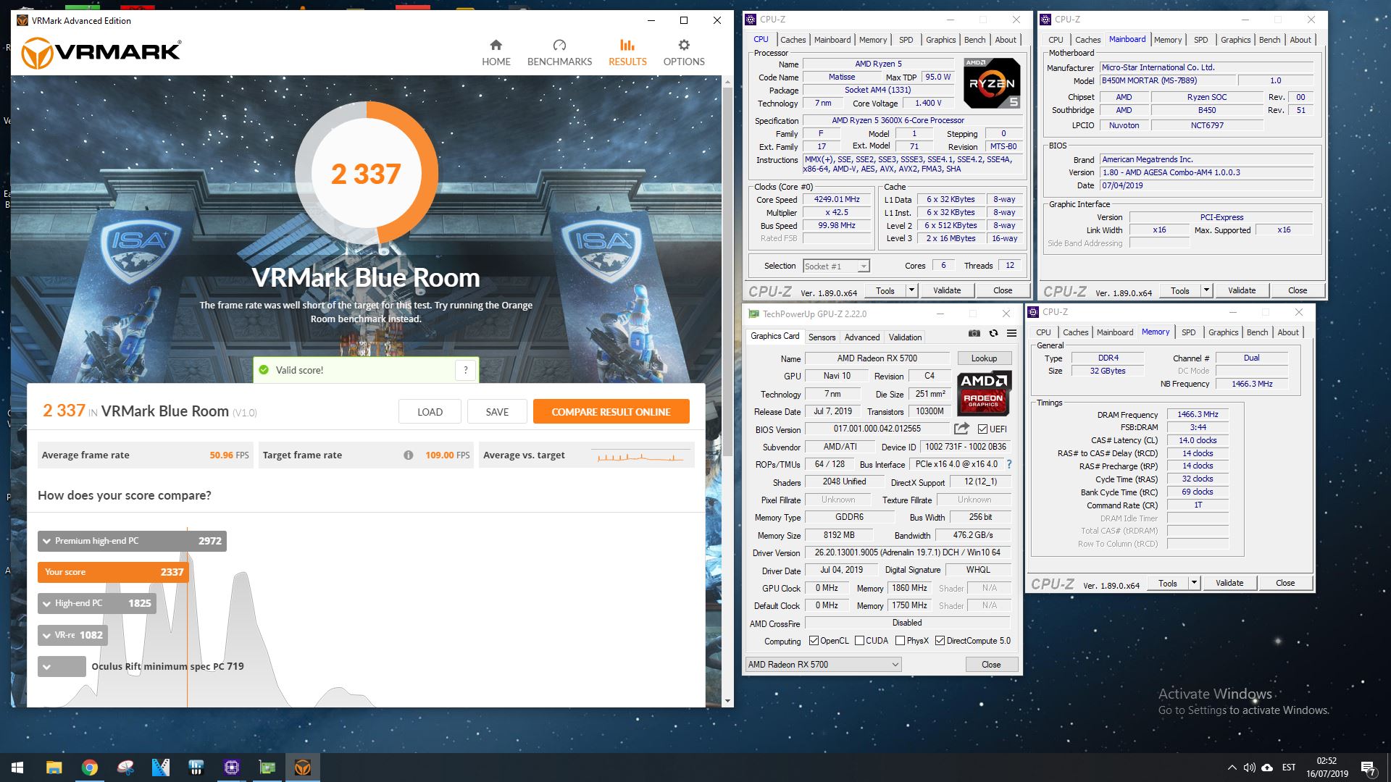Click the valid score help question mark
Screen dimensions: 1391x782
point(466,370)
